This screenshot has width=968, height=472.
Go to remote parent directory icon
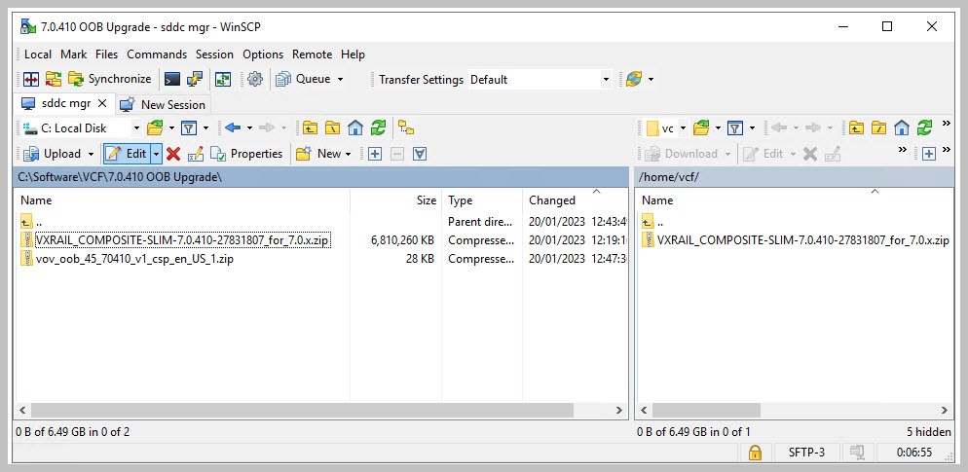point(856,128)
